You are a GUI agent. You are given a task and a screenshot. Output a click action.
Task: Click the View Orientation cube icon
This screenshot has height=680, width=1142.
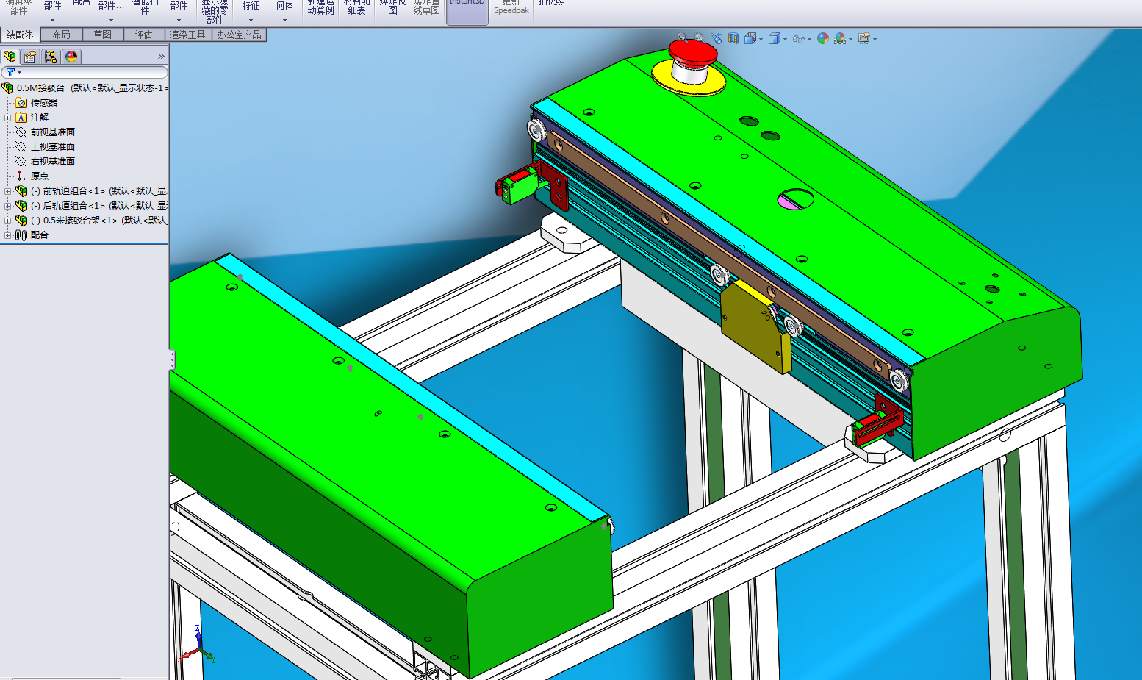click(750, 38)
